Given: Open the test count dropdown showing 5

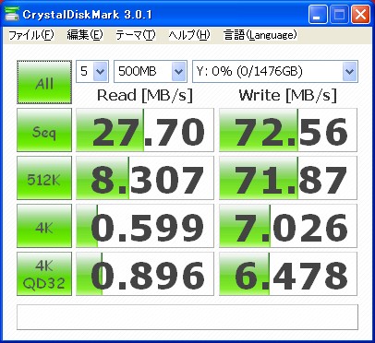Looking at the screenshot, I should pyautogui.click(x=92, y=71).
